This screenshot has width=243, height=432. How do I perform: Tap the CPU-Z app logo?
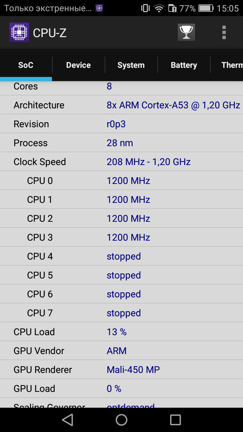(19, 32)
